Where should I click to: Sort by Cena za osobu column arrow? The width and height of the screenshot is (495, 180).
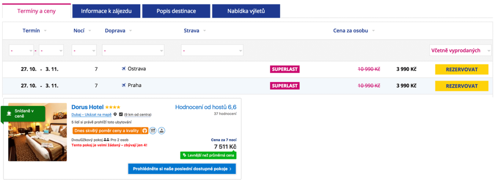(374, 31)
